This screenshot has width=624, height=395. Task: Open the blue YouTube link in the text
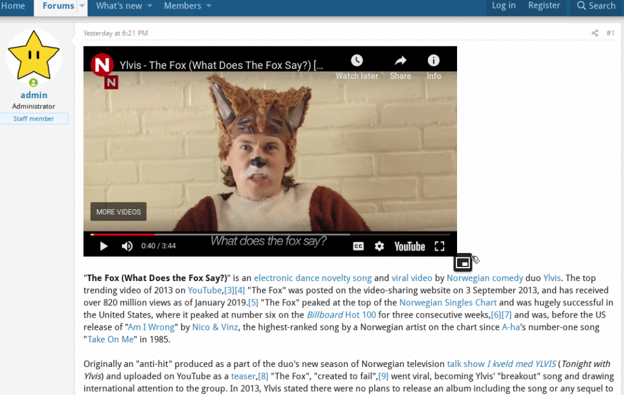point(205,290)
